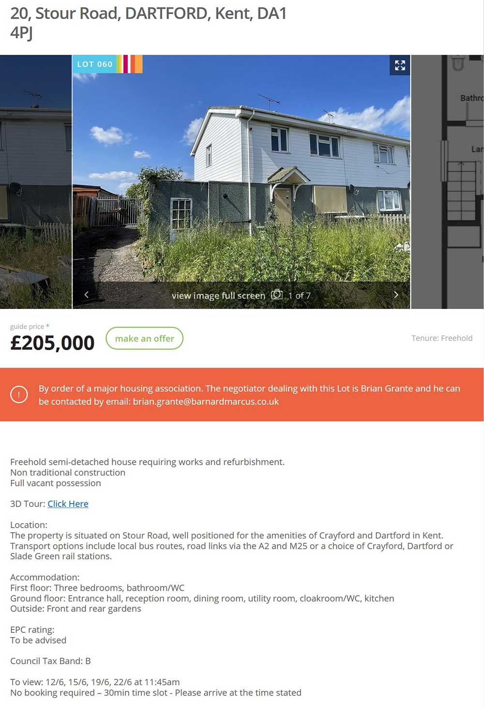Screen dimensions: 484x707
Task: Click 'view image full screen' text
Action: pyautogui.click(x=218, y=295)
